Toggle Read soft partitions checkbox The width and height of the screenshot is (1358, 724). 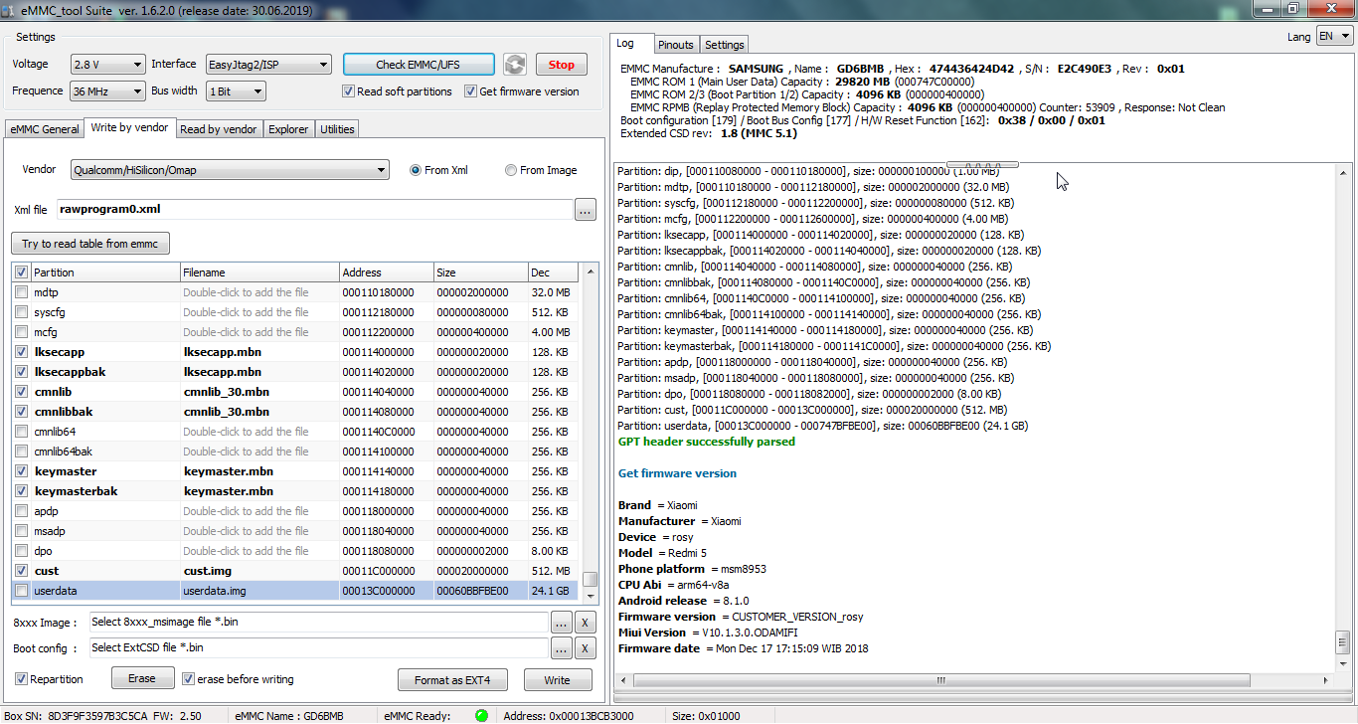pyautogui.click(x=348, y=91)
